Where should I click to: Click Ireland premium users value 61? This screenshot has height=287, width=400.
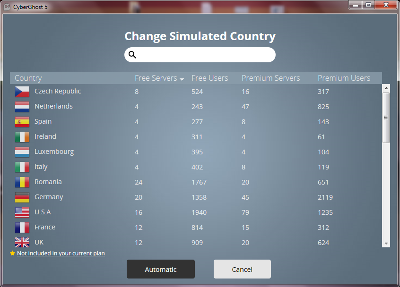tap(321, 137)
